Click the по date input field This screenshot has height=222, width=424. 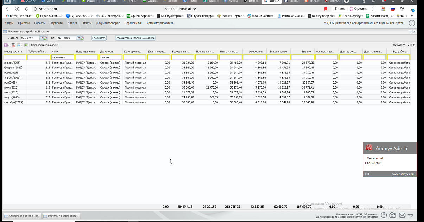pyautogui.click(x=67, y=38)
